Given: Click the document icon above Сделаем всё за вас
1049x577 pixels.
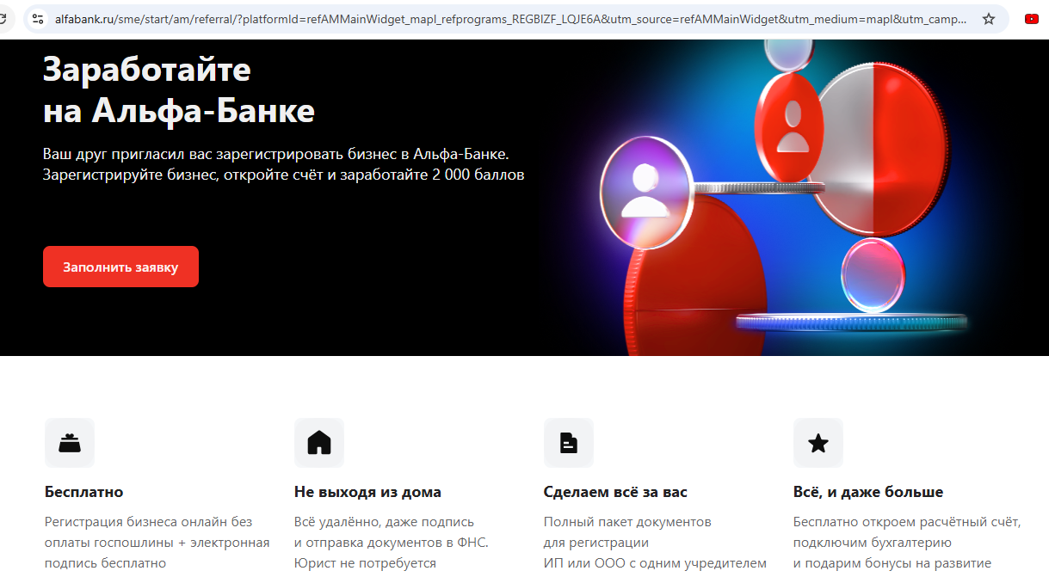Looking at the screenshot, I should click(569, 443).
